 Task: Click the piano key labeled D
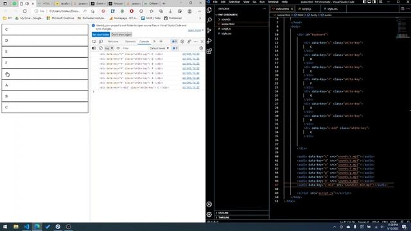[x=45, y=40]
